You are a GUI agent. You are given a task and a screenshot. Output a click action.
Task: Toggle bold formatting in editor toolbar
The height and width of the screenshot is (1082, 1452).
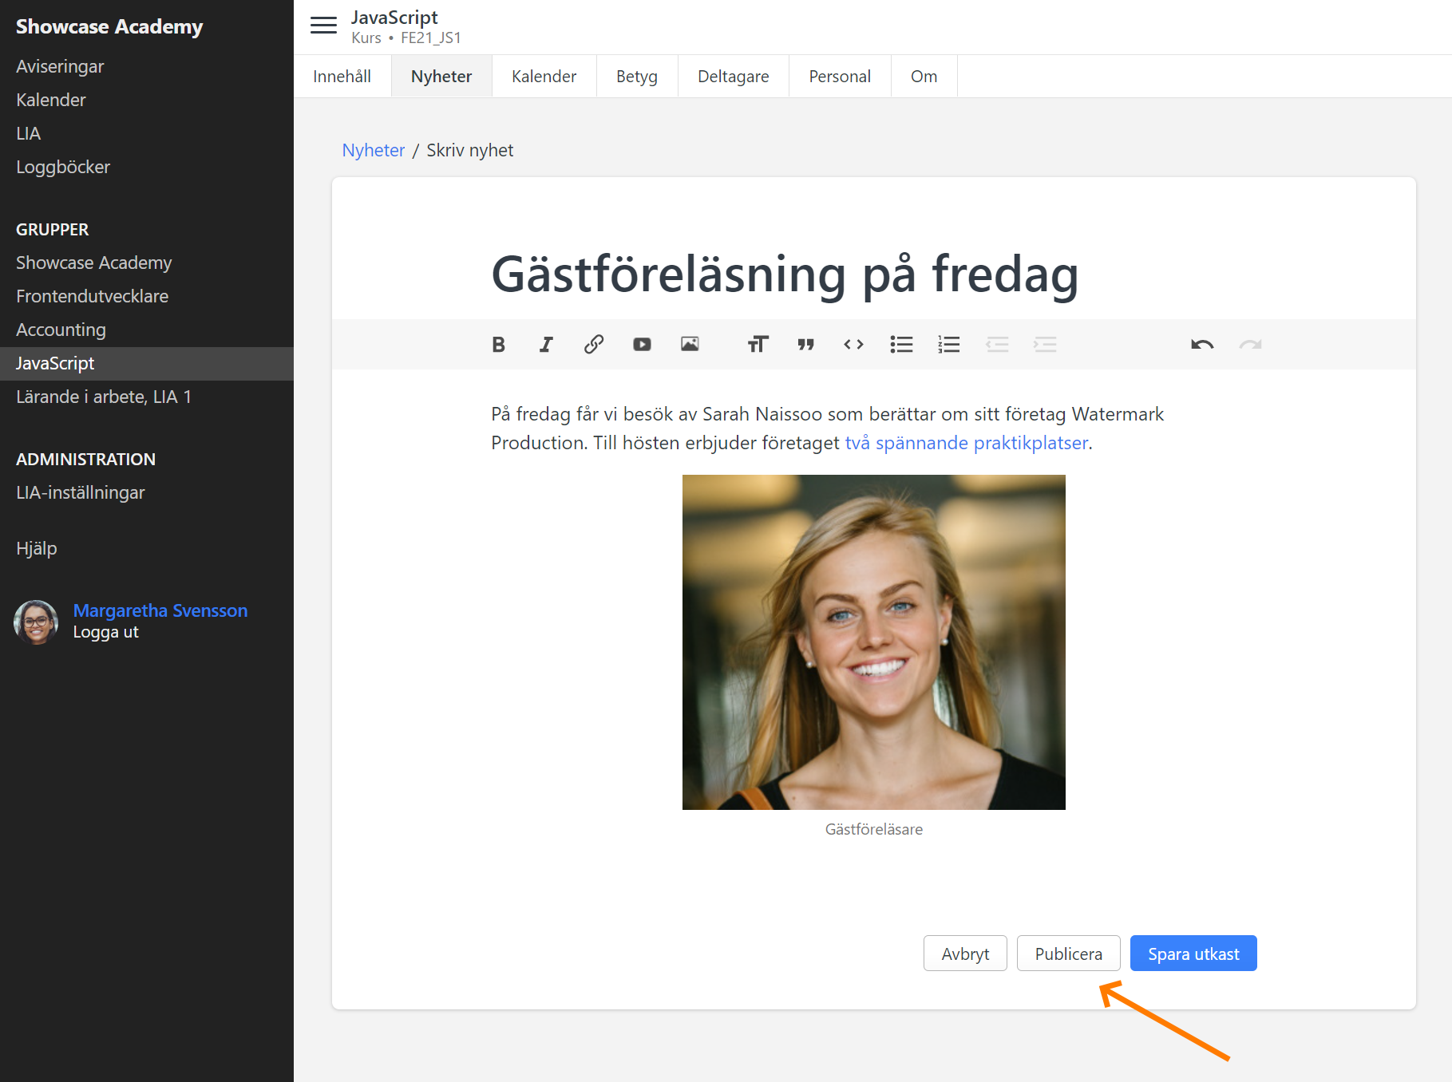(x=498, y=345)
